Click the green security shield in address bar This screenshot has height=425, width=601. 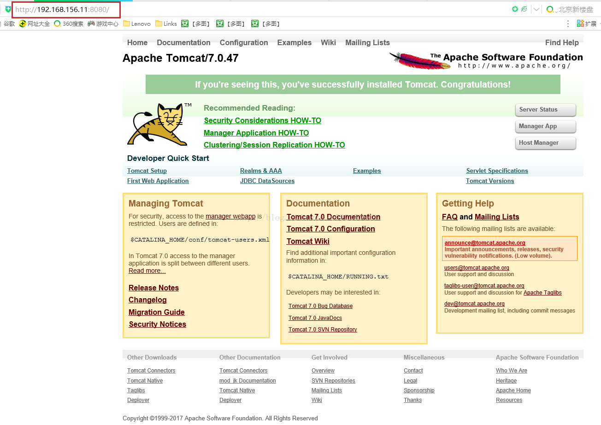pos(8,9)
